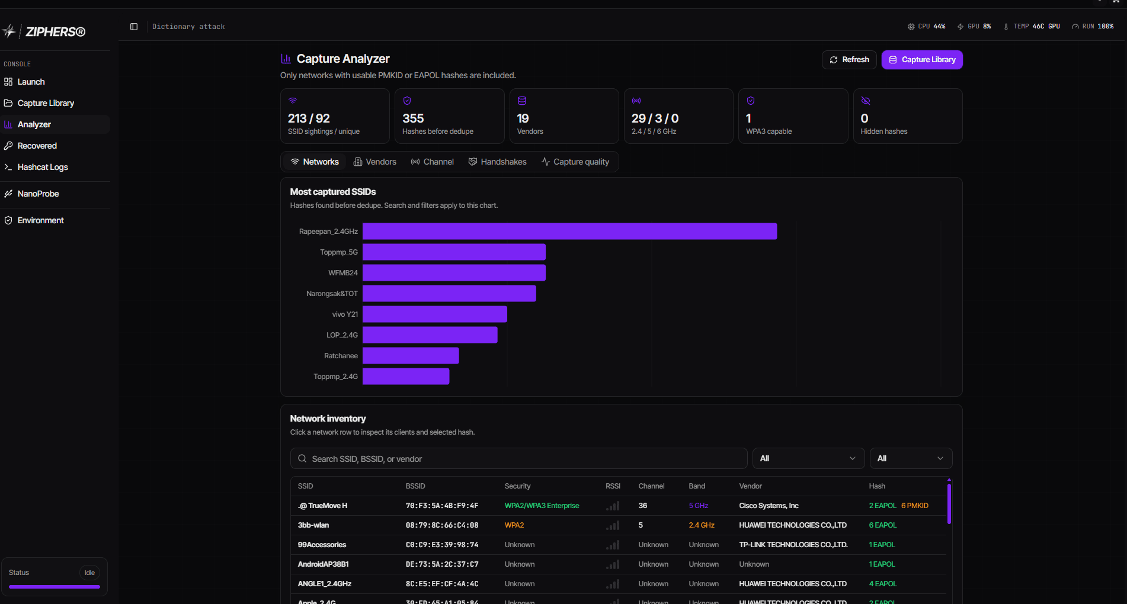The image size is (1127, 604).
Task: Open Launch from the console sidebar
Action: tap(55, 82)
